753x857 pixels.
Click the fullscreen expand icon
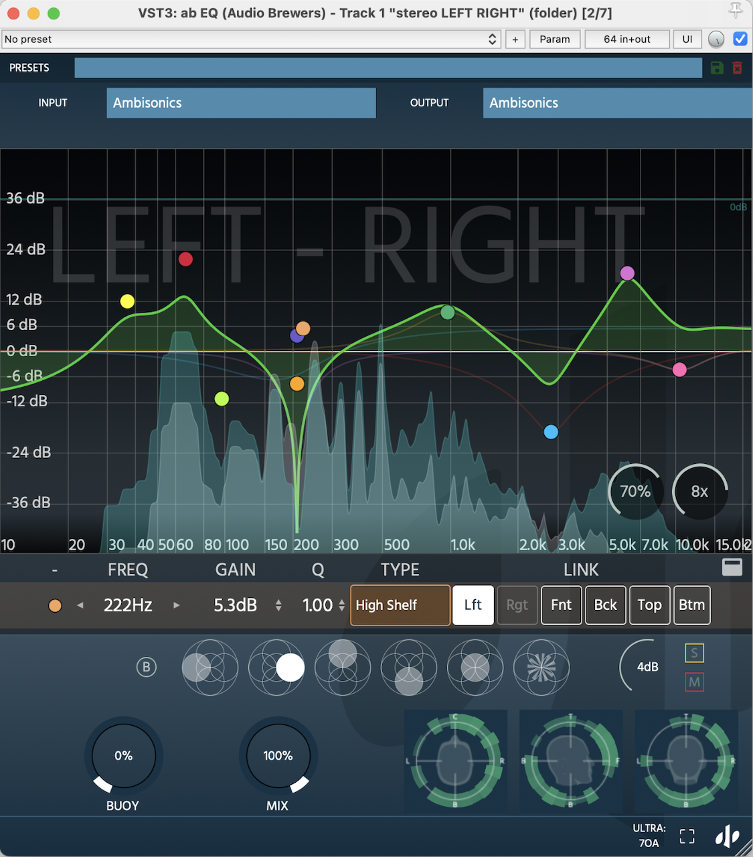[x=687, y=836]
